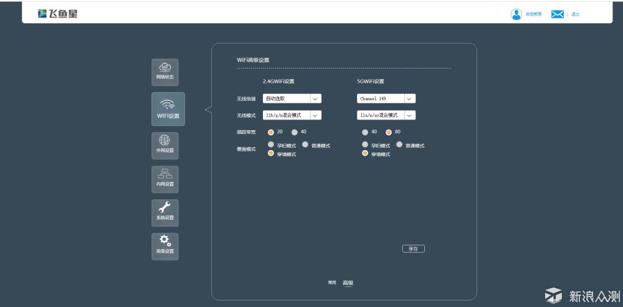The image size is (623, 307).
Task: Click the 保存 save button
Action: (x=414, y=249)
